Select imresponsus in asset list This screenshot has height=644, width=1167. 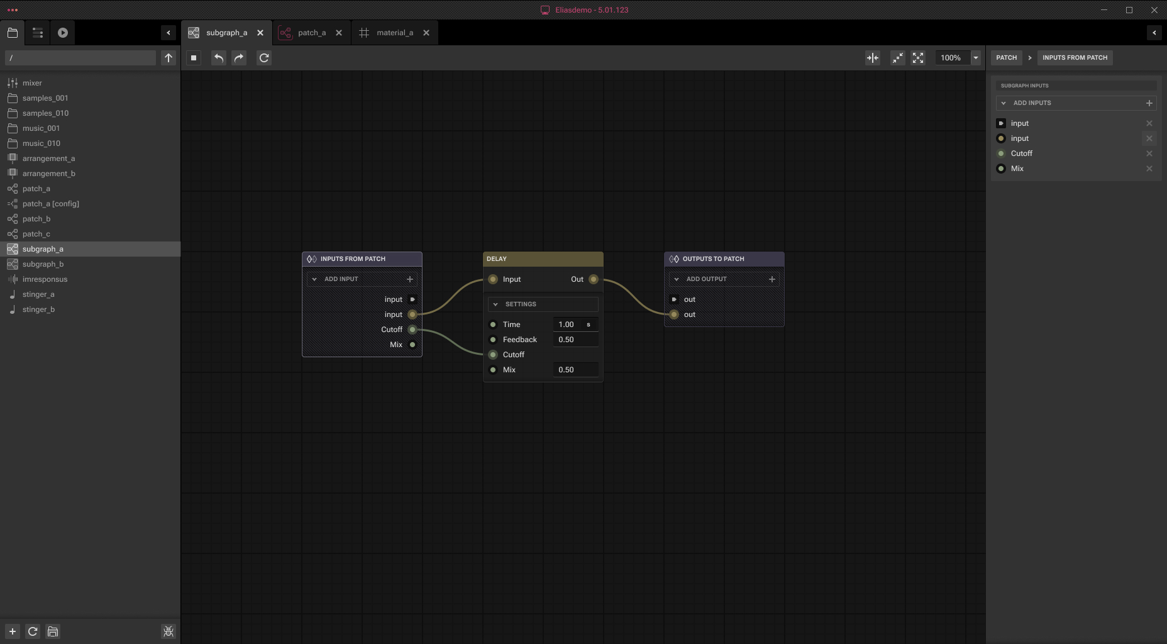[x=91, y=279]
